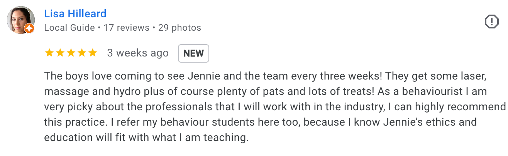Click the fifth yellow rating star
Screen dimensions: 508x156
93,53
